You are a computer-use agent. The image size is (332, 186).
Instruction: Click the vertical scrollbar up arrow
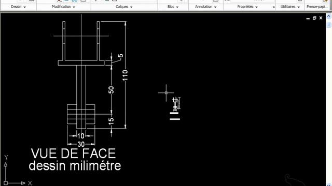click(x=328, y=16)
